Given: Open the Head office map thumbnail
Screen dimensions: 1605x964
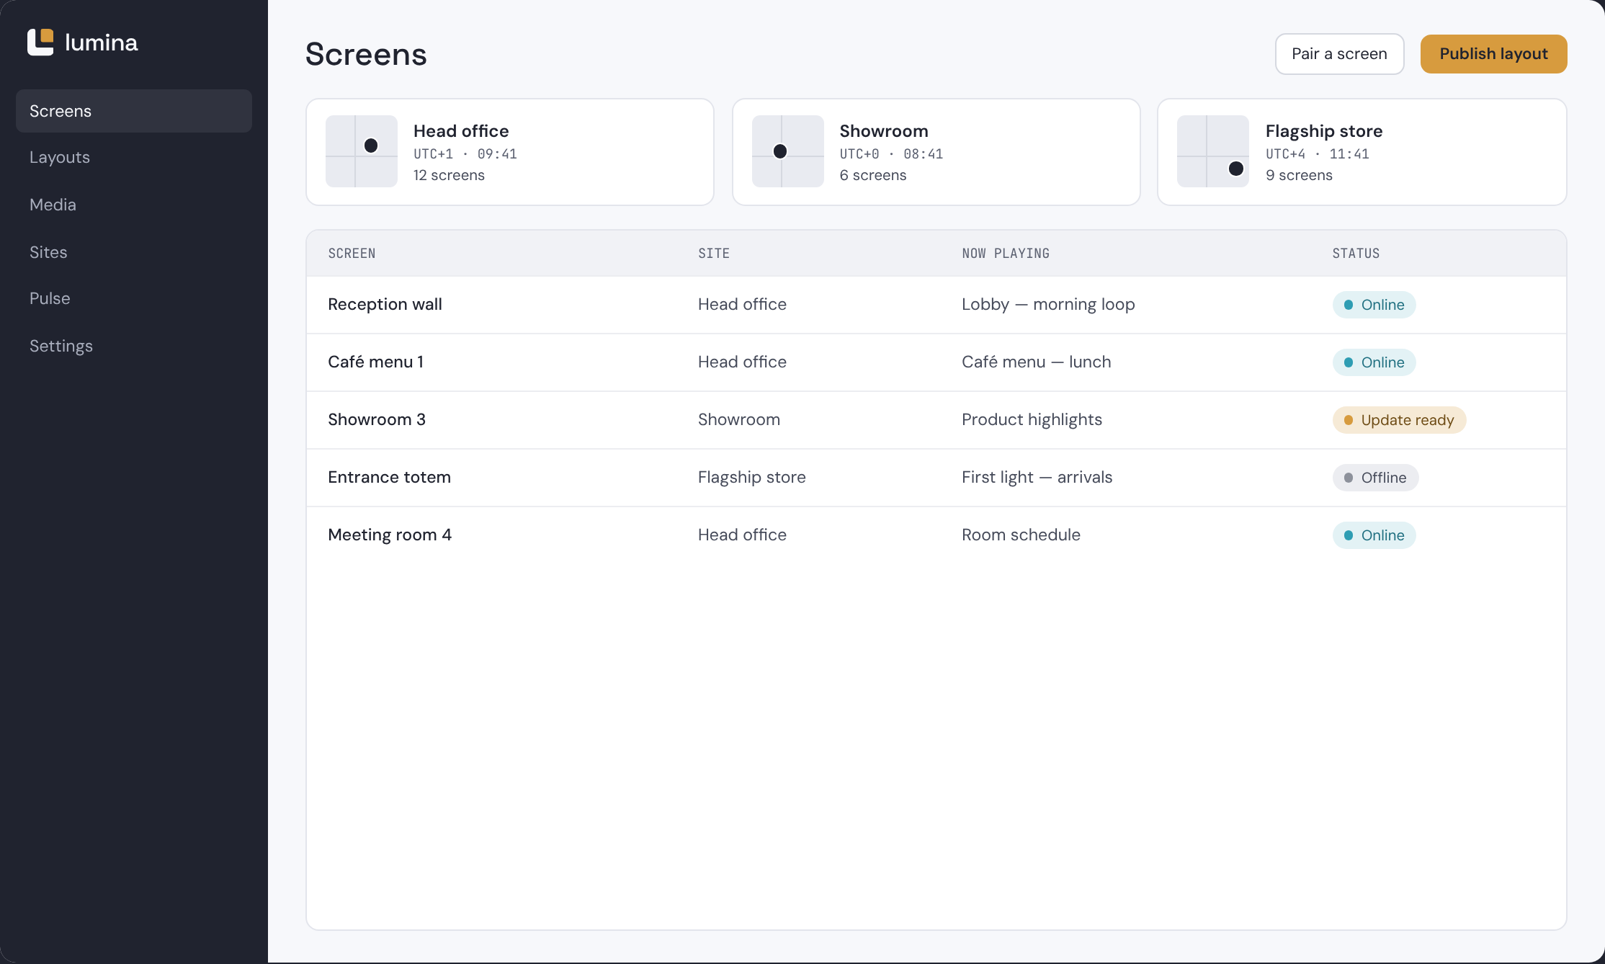Looking at the screenshot, I should click(x=362, y=151).
